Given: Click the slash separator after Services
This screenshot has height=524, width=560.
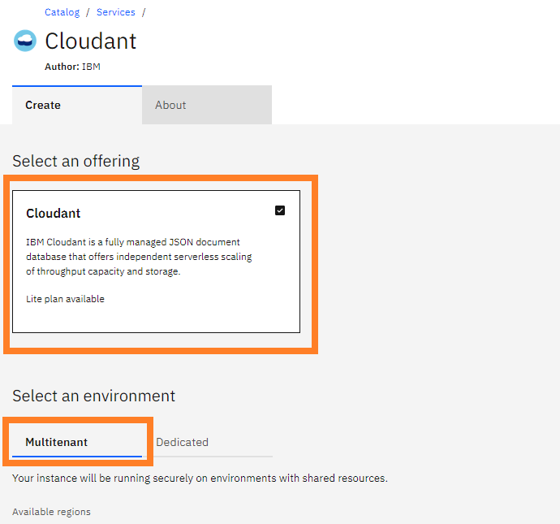Looking at the screenshot, I should tap(144, 12).
